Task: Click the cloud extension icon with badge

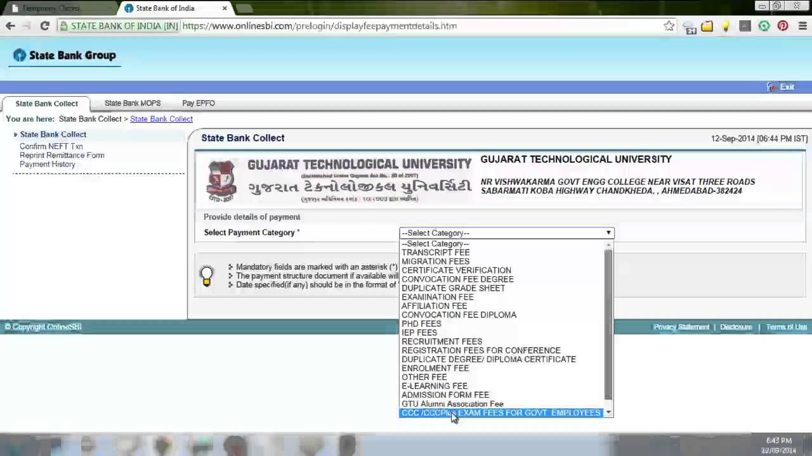Action: pyautogui.click(x=689, y=27)
